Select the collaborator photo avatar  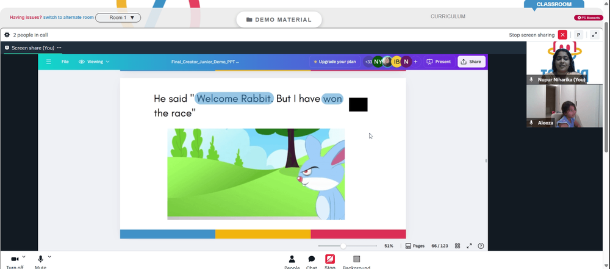coord(387,62)
